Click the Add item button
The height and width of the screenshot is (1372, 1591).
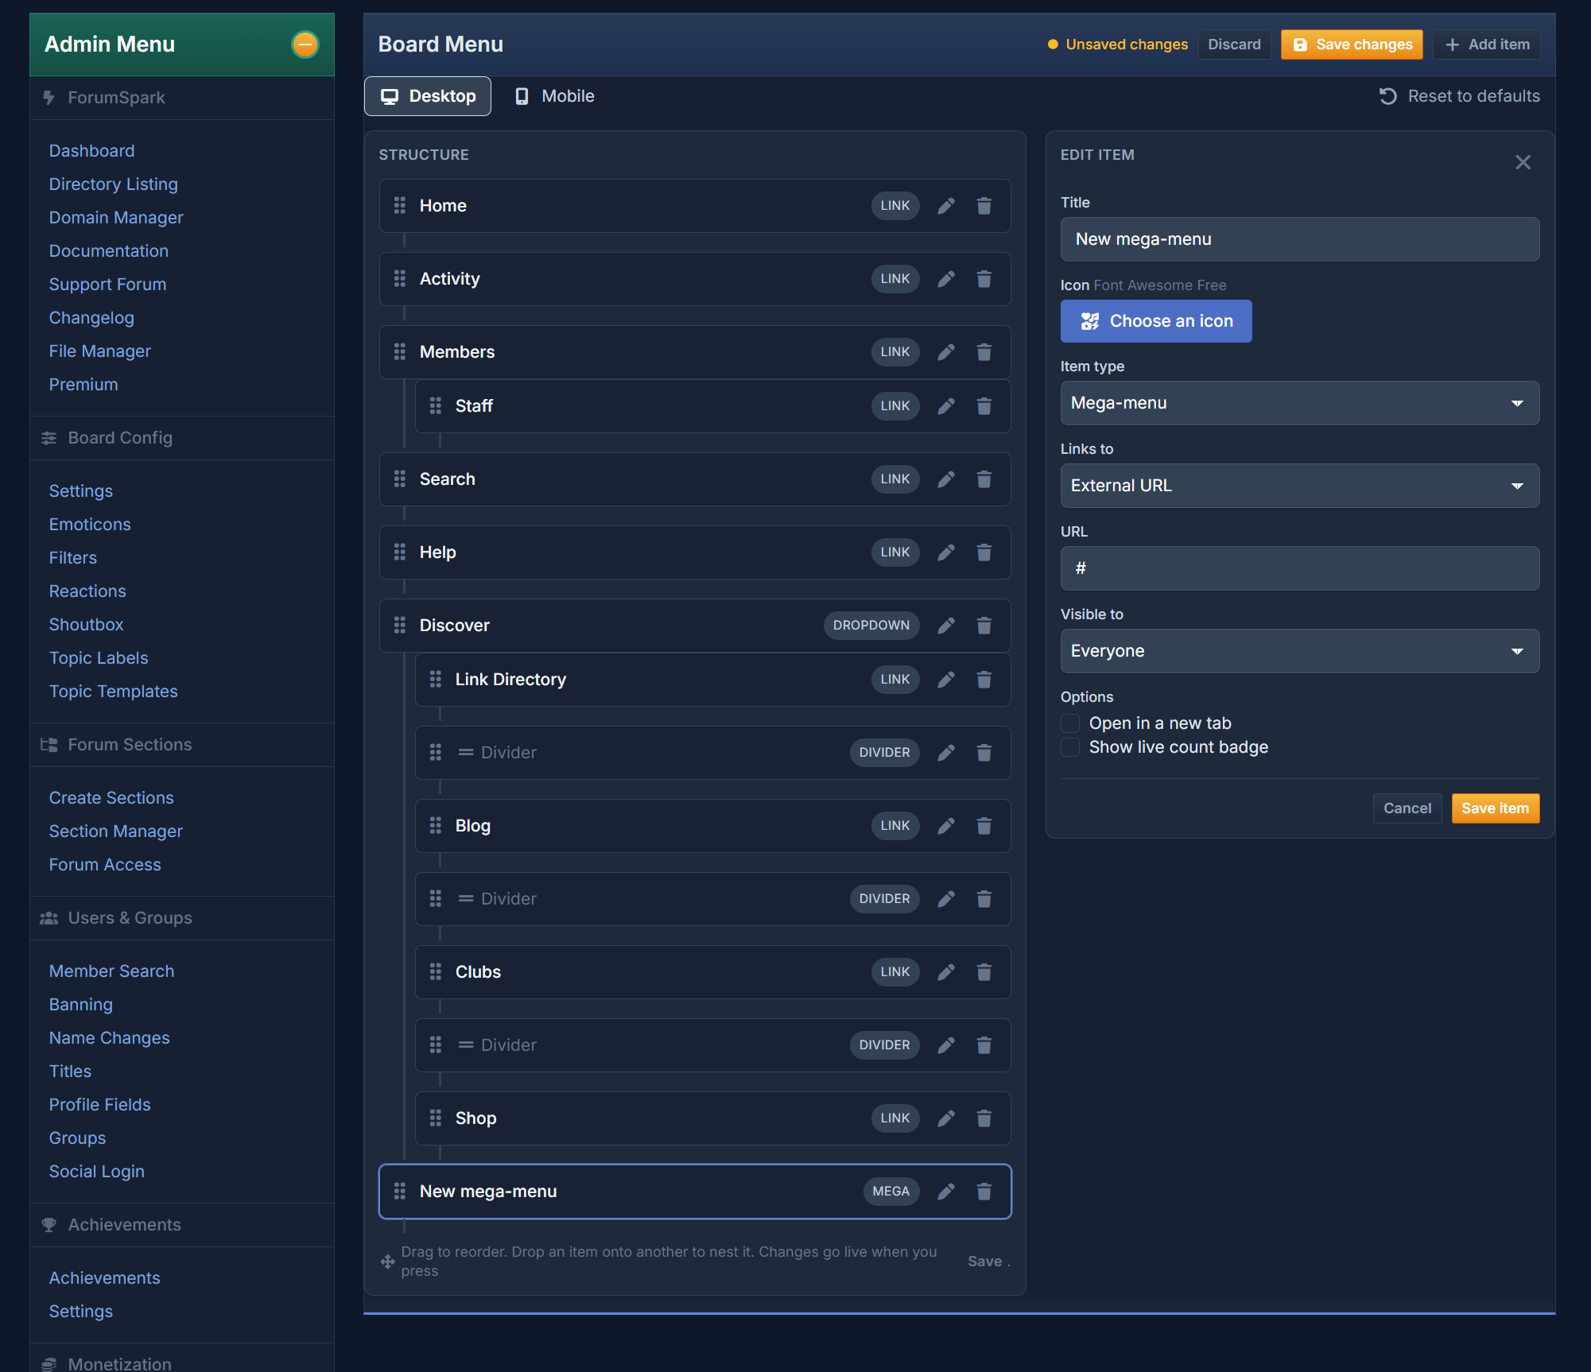click(x=1487, y=45)
